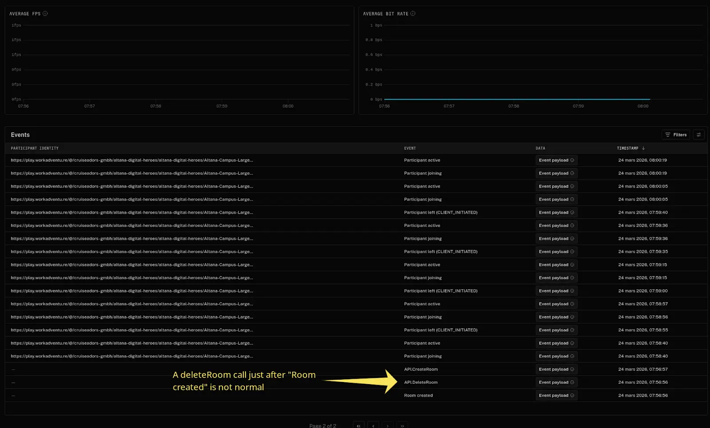
Task: Click timestamp 24 mars 2026, 07:59:00
Action: tap(643, 291)
